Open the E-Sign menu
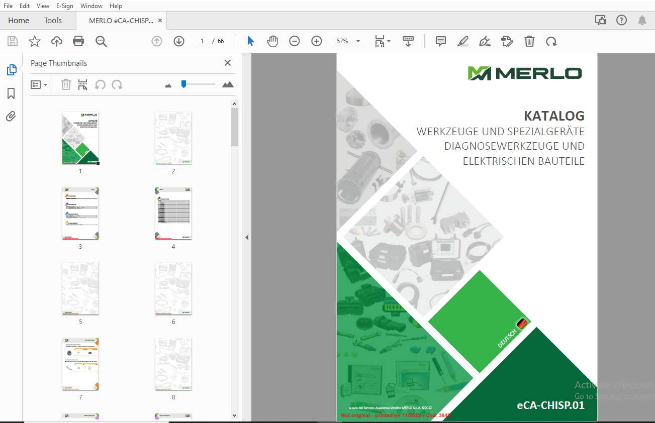Image resolution: width=655 pixels, height=423 pixels. [64, 6]
